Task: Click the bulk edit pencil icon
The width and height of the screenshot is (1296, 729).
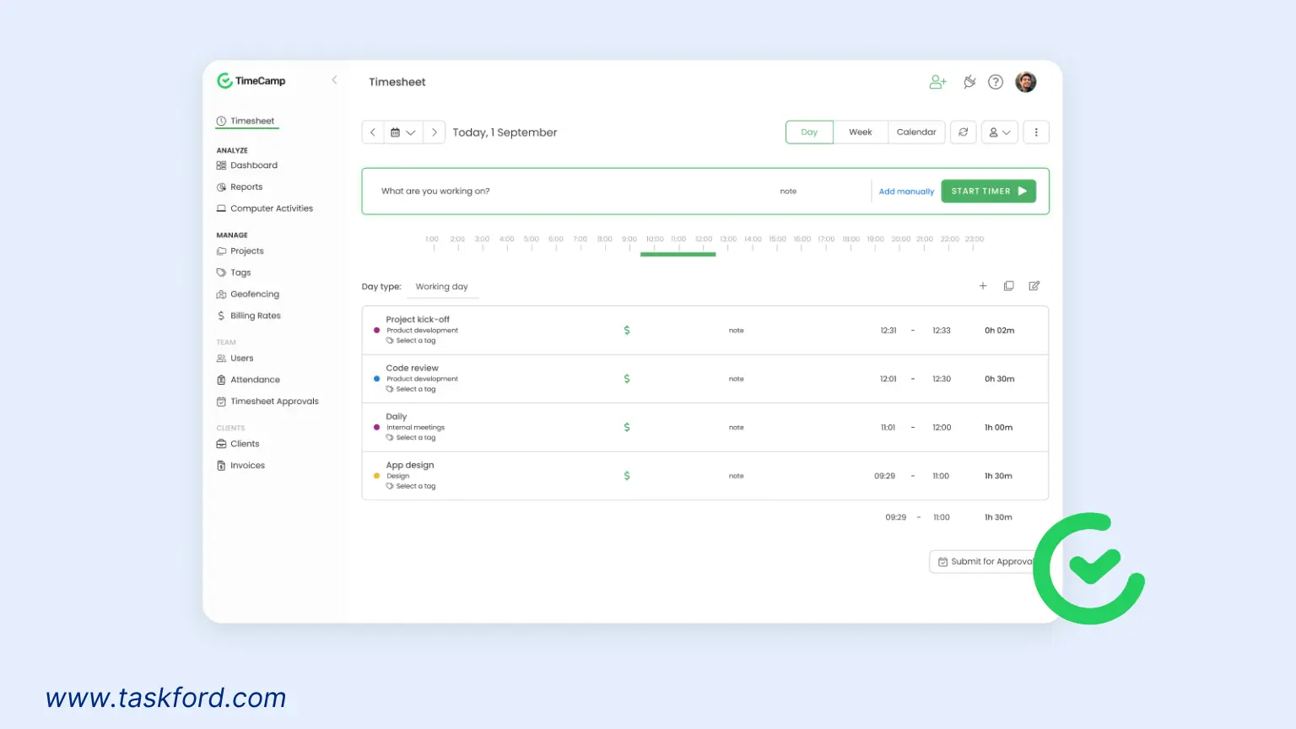Action: [x=1034, y=286]
